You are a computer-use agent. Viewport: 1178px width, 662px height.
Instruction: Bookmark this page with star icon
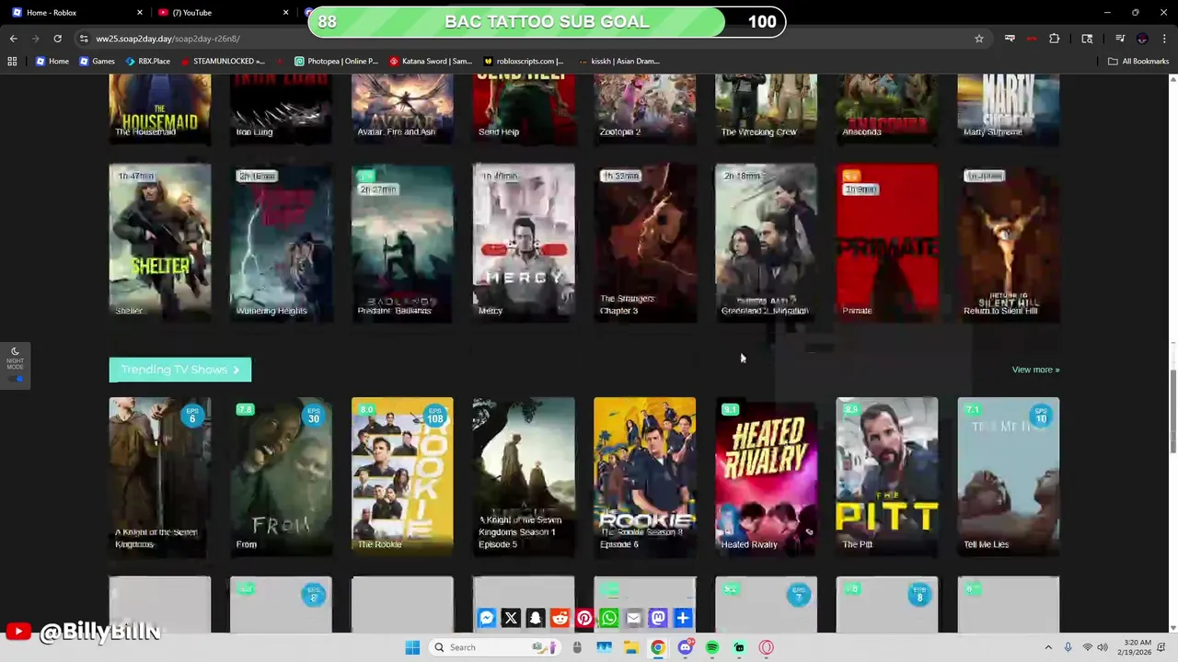979,39
